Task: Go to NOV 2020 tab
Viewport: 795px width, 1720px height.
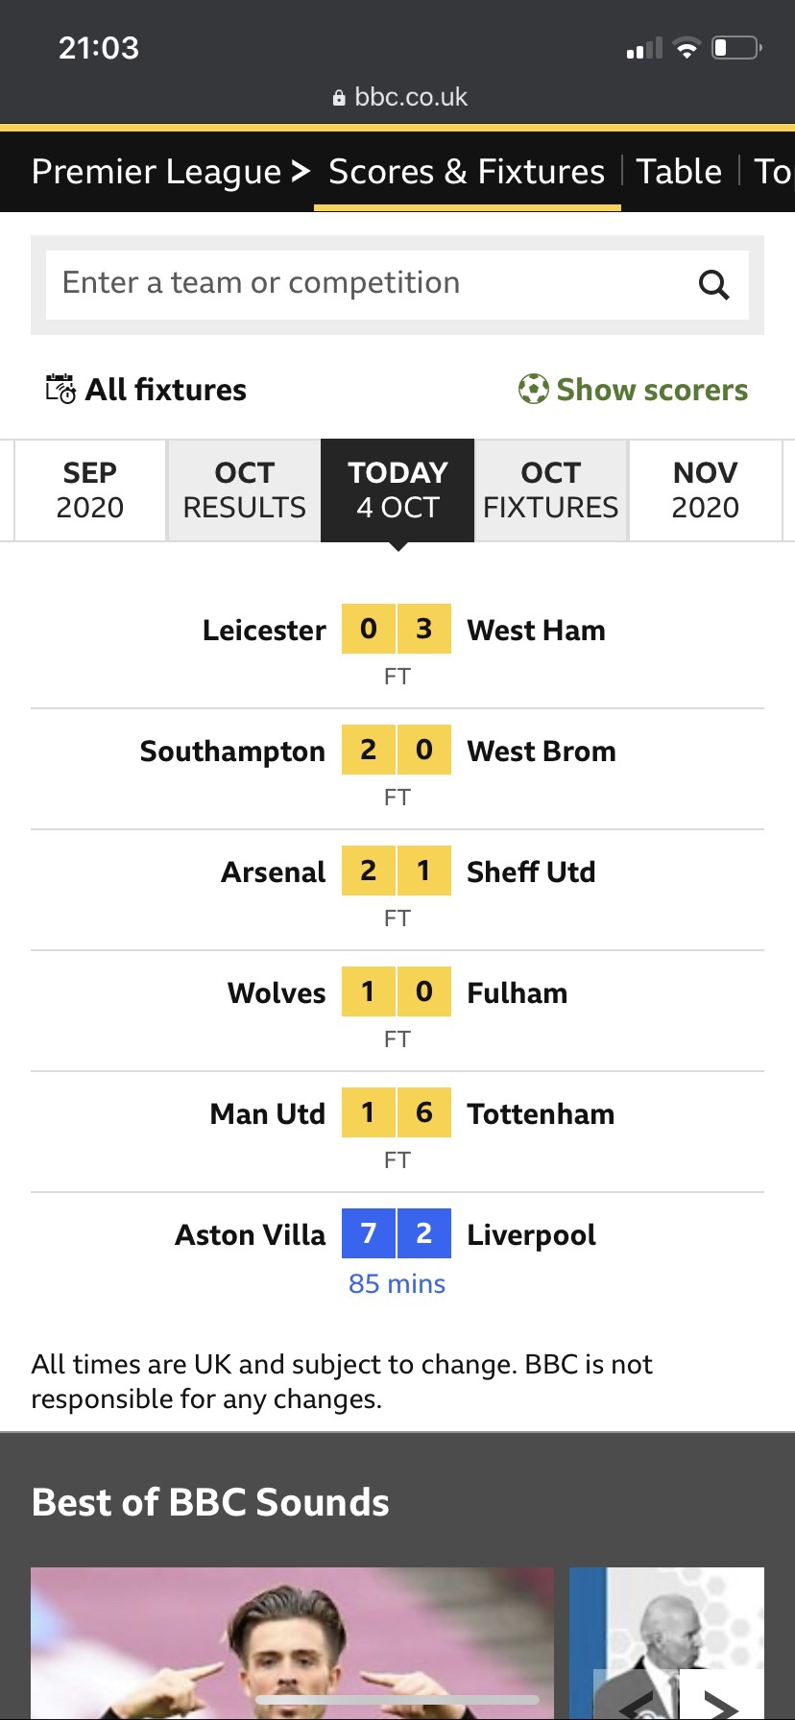Action: (x=706, y=490)
